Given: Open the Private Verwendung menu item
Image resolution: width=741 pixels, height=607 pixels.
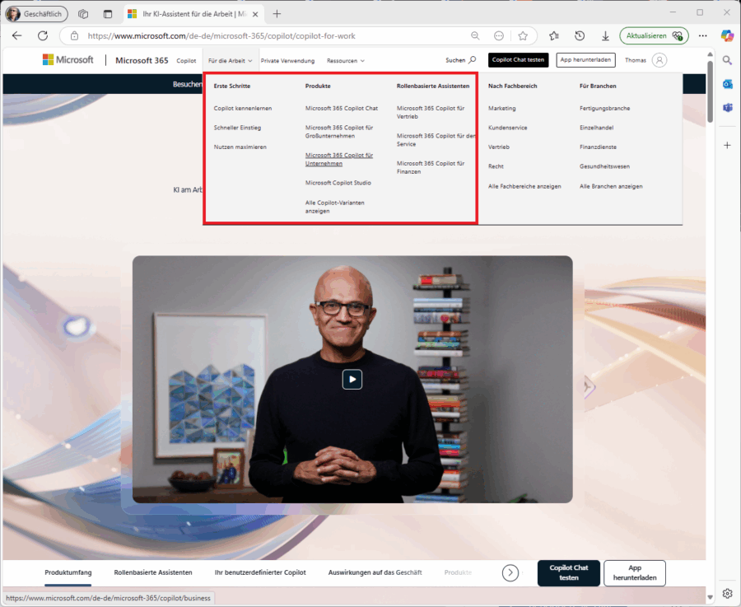Looking at the screenshot, I should tap(287, 60).
